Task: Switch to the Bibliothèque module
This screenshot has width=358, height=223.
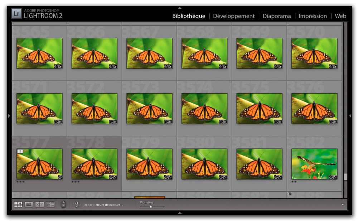Action: [x=189, y=16]
